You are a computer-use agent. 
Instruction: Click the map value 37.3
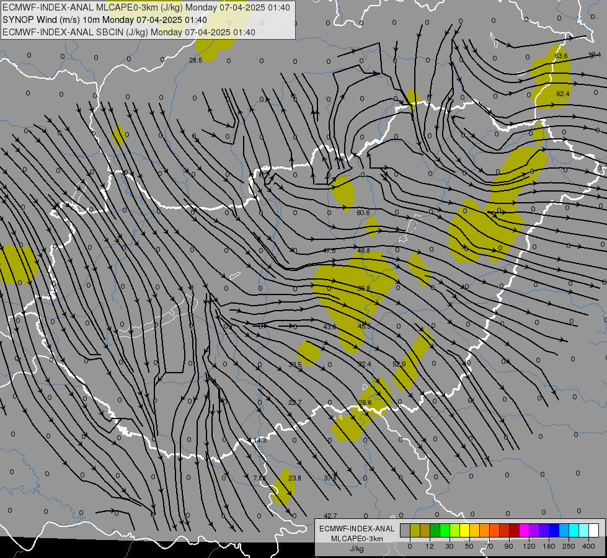(330, 478)
